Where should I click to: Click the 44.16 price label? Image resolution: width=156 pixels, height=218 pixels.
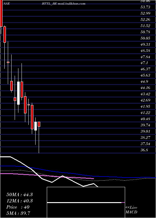145,88
